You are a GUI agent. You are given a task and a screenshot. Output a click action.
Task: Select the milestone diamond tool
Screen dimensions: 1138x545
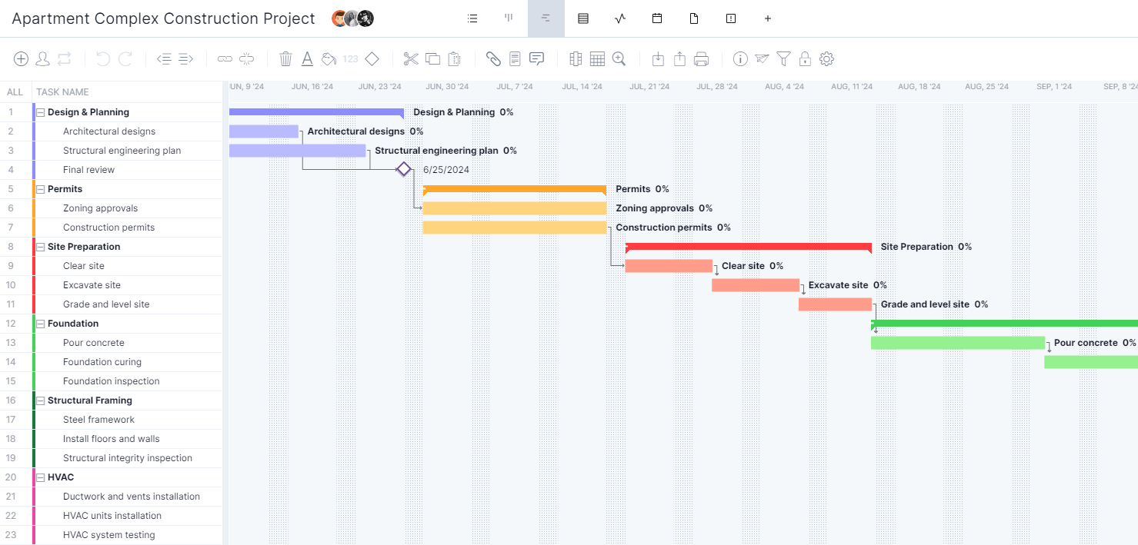click(372, 58)
